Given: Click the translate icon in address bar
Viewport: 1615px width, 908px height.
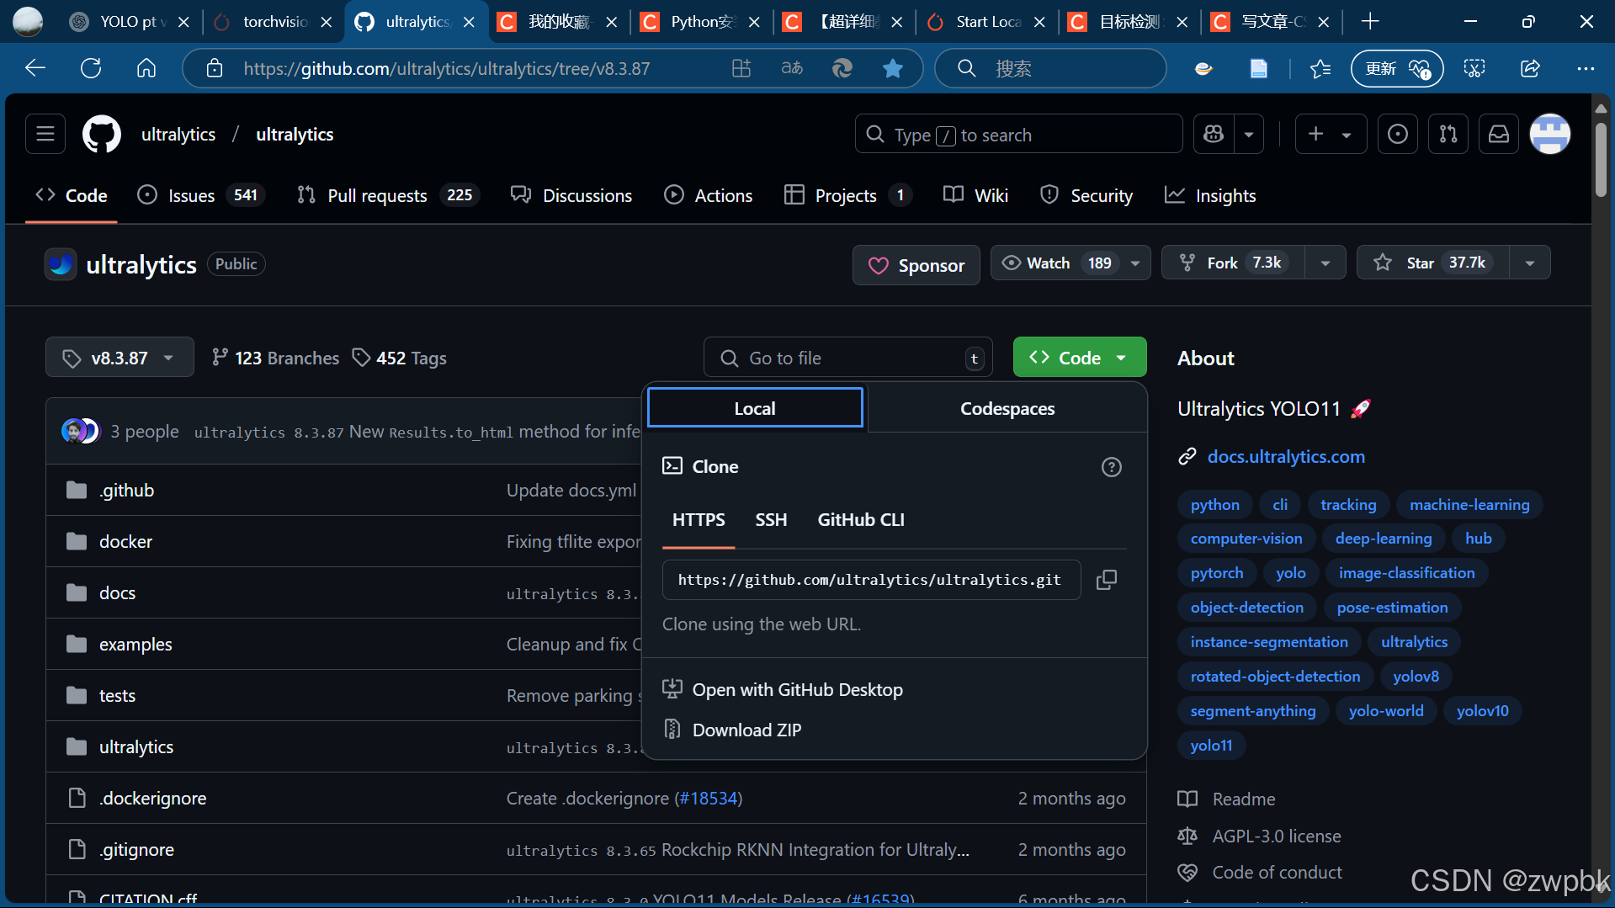Looking at the screenshot, I should [x=792, y=68].
